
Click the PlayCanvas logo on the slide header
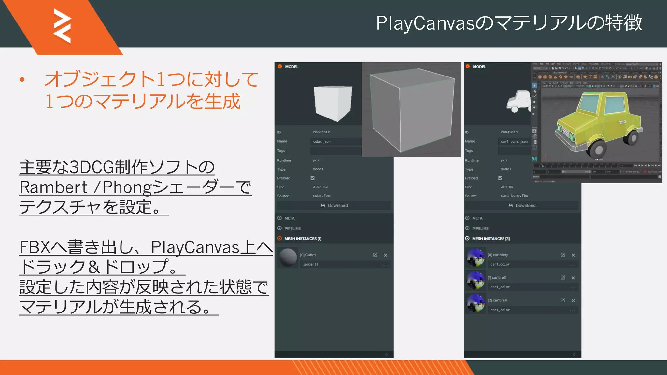tap(62, 26)
